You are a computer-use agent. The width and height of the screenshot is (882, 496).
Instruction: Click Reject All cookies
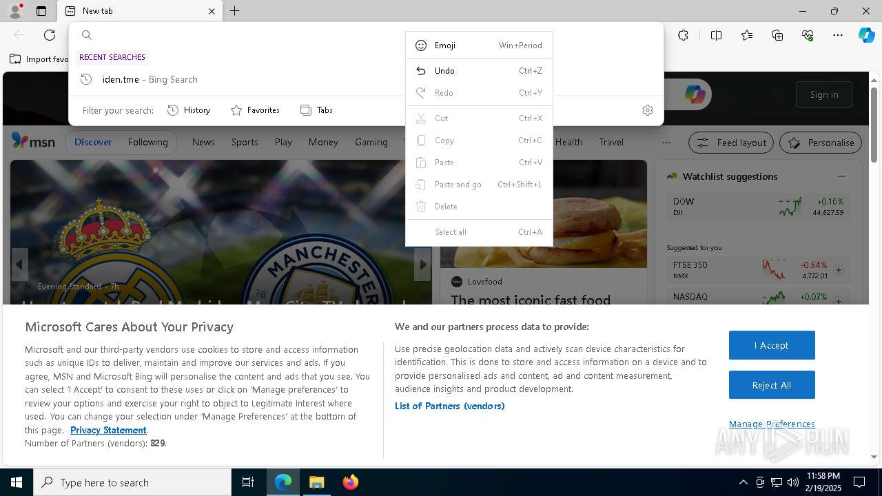tap(772, 385)
